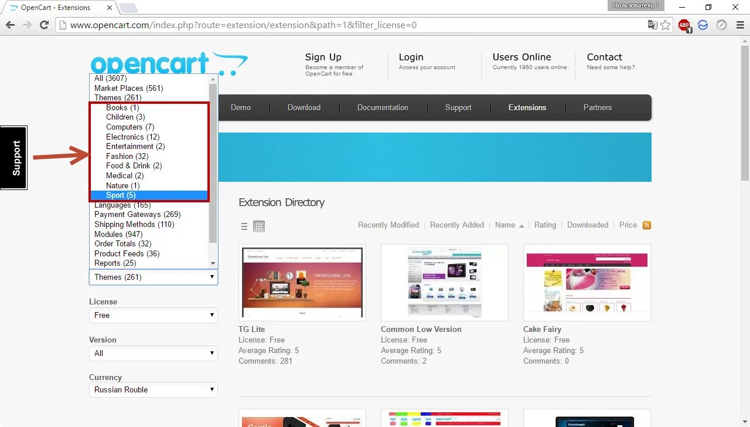The width and height of the screenshot is (750, 427).
Task: Select Market Places (561) option
Action: [x=149, y=88]
